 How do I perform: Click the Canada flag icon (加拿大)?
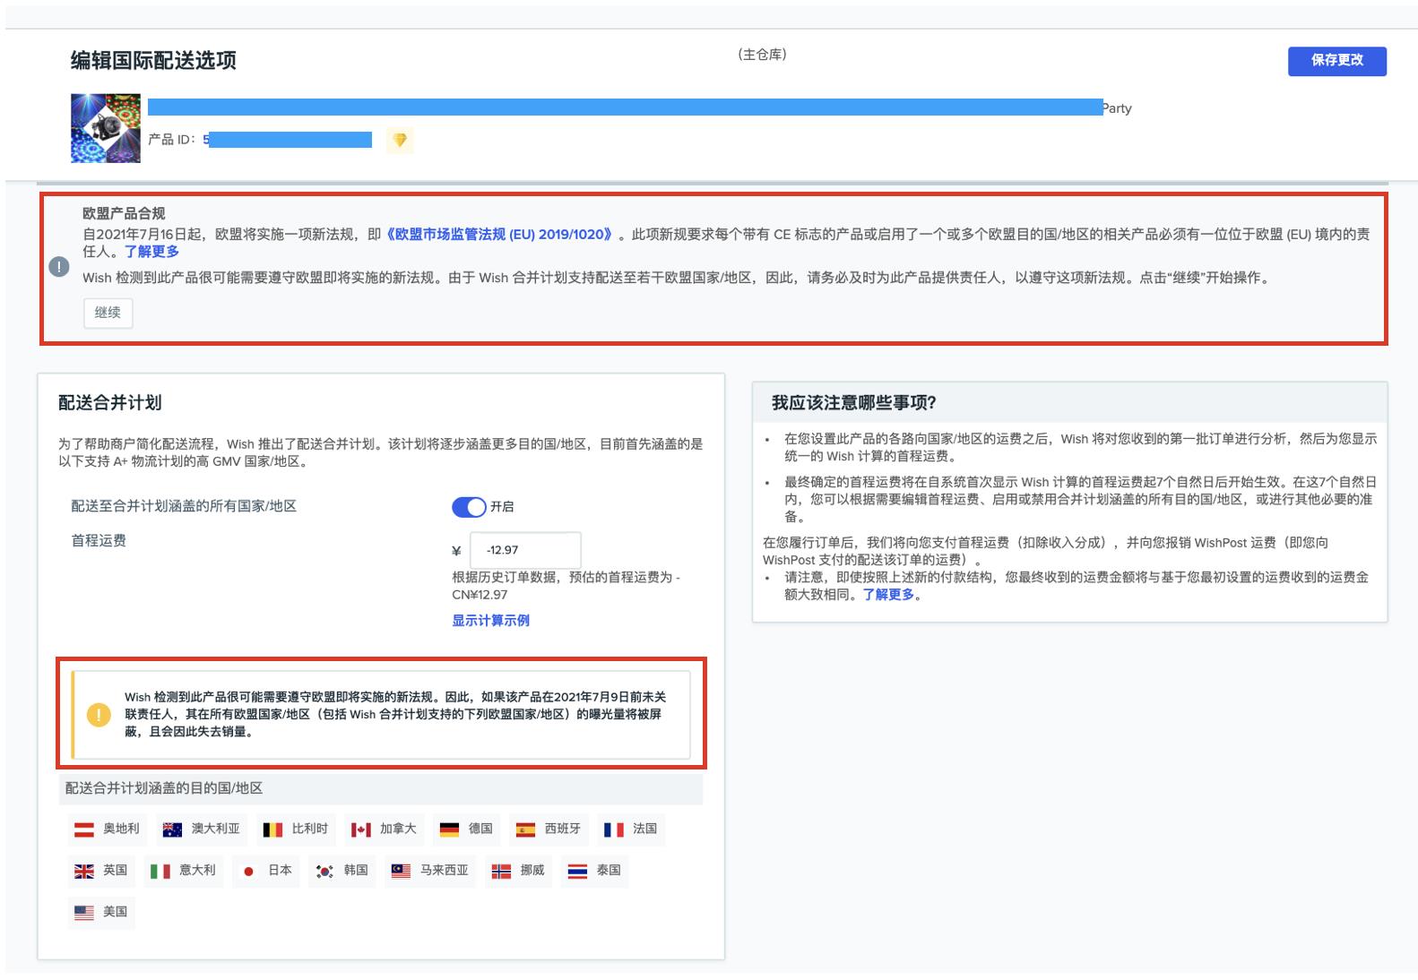coord(360,830)
